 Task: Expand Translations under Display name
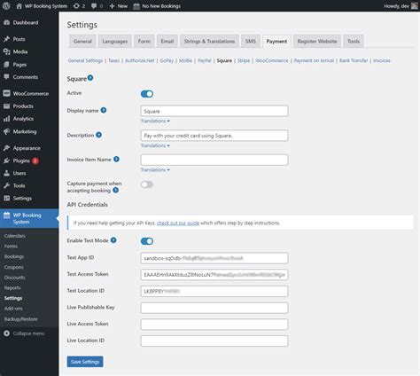(x=155, y=121)
